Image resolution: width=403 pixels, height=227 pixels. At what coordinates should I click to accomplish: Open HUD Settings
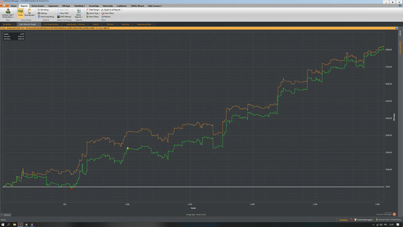(64, 17)
